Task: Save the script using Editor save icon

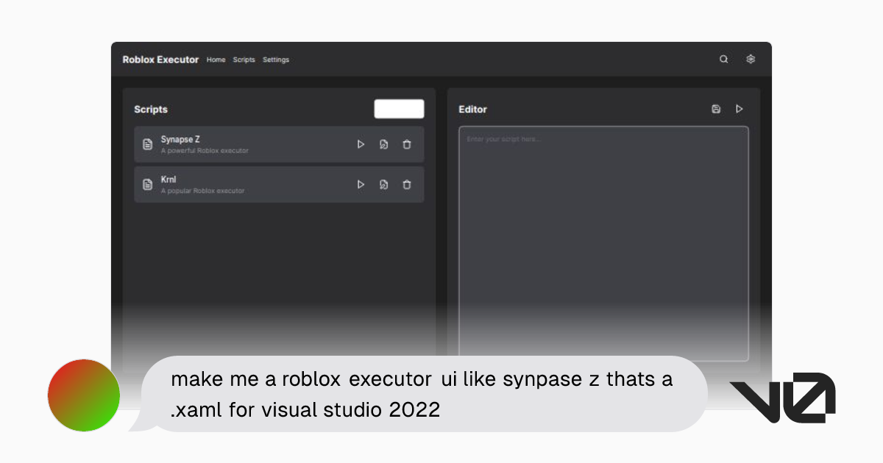Action: tap(716, 109)
